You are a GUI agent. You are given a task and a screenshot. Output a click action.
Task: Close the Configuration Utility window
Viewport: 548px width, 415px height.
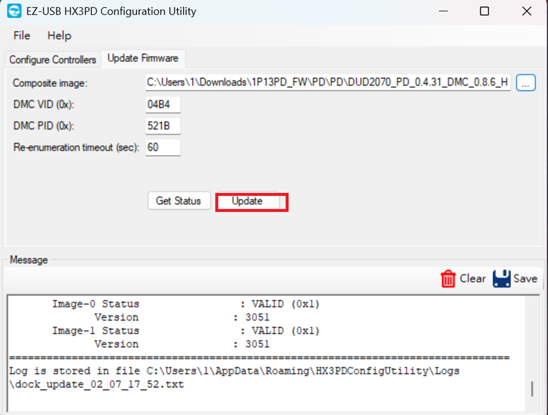pos(526,11)
